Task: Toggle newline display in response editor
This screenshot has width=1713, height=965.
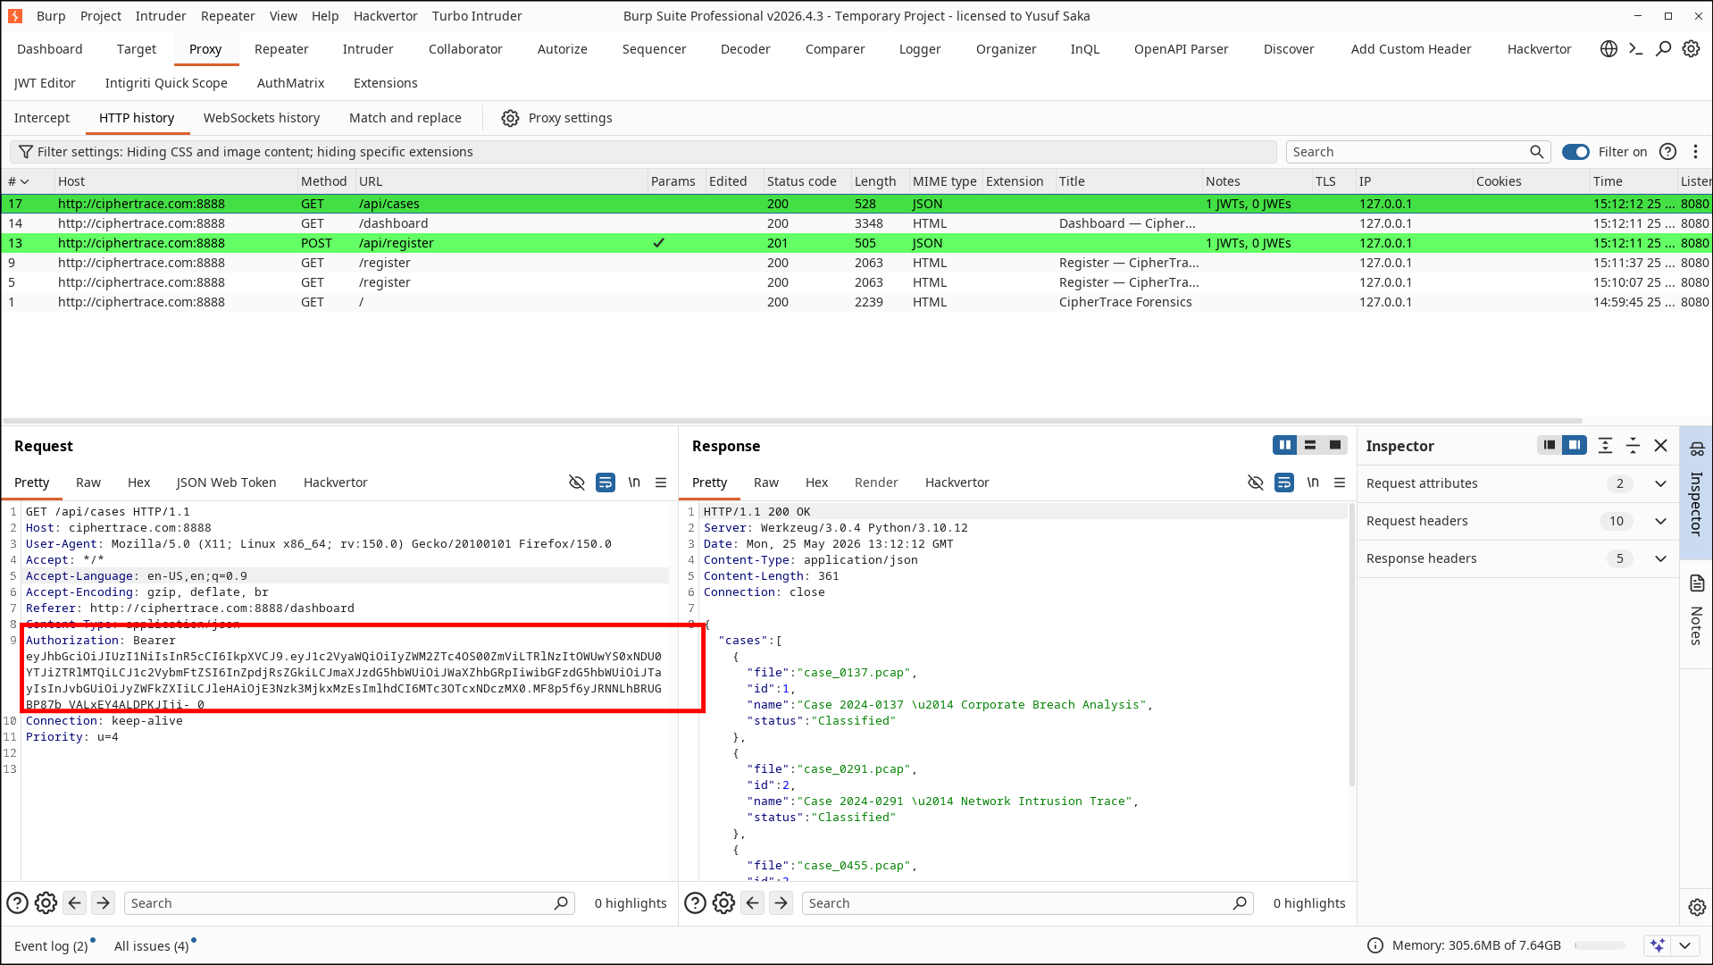Action: 1313,482
